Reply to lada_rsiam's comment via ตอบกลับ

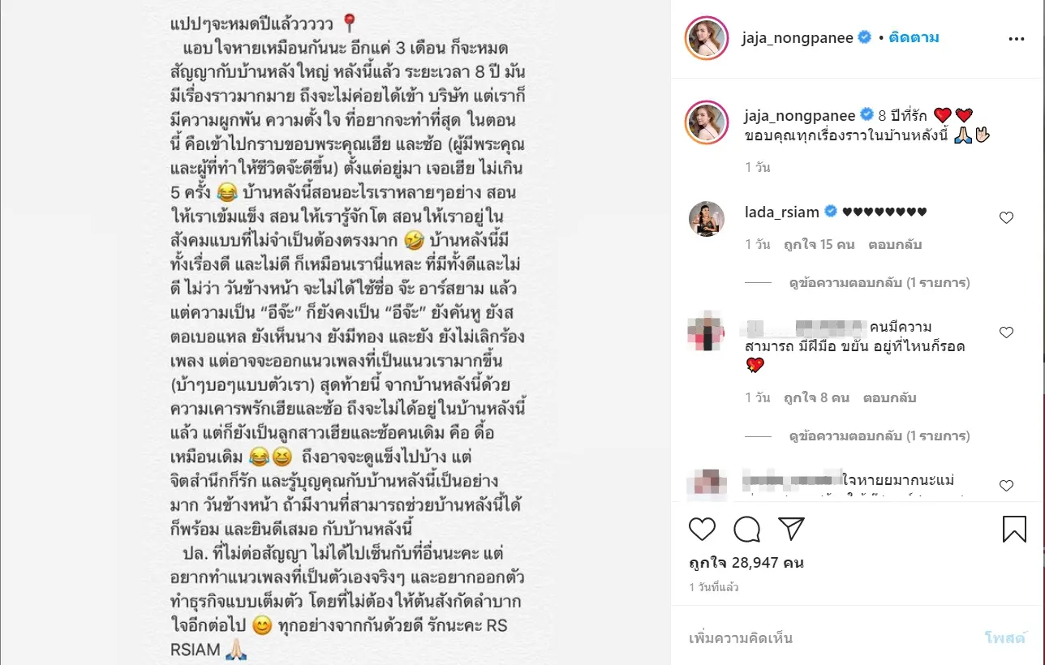pyautogui.click(x=895, y=244)
